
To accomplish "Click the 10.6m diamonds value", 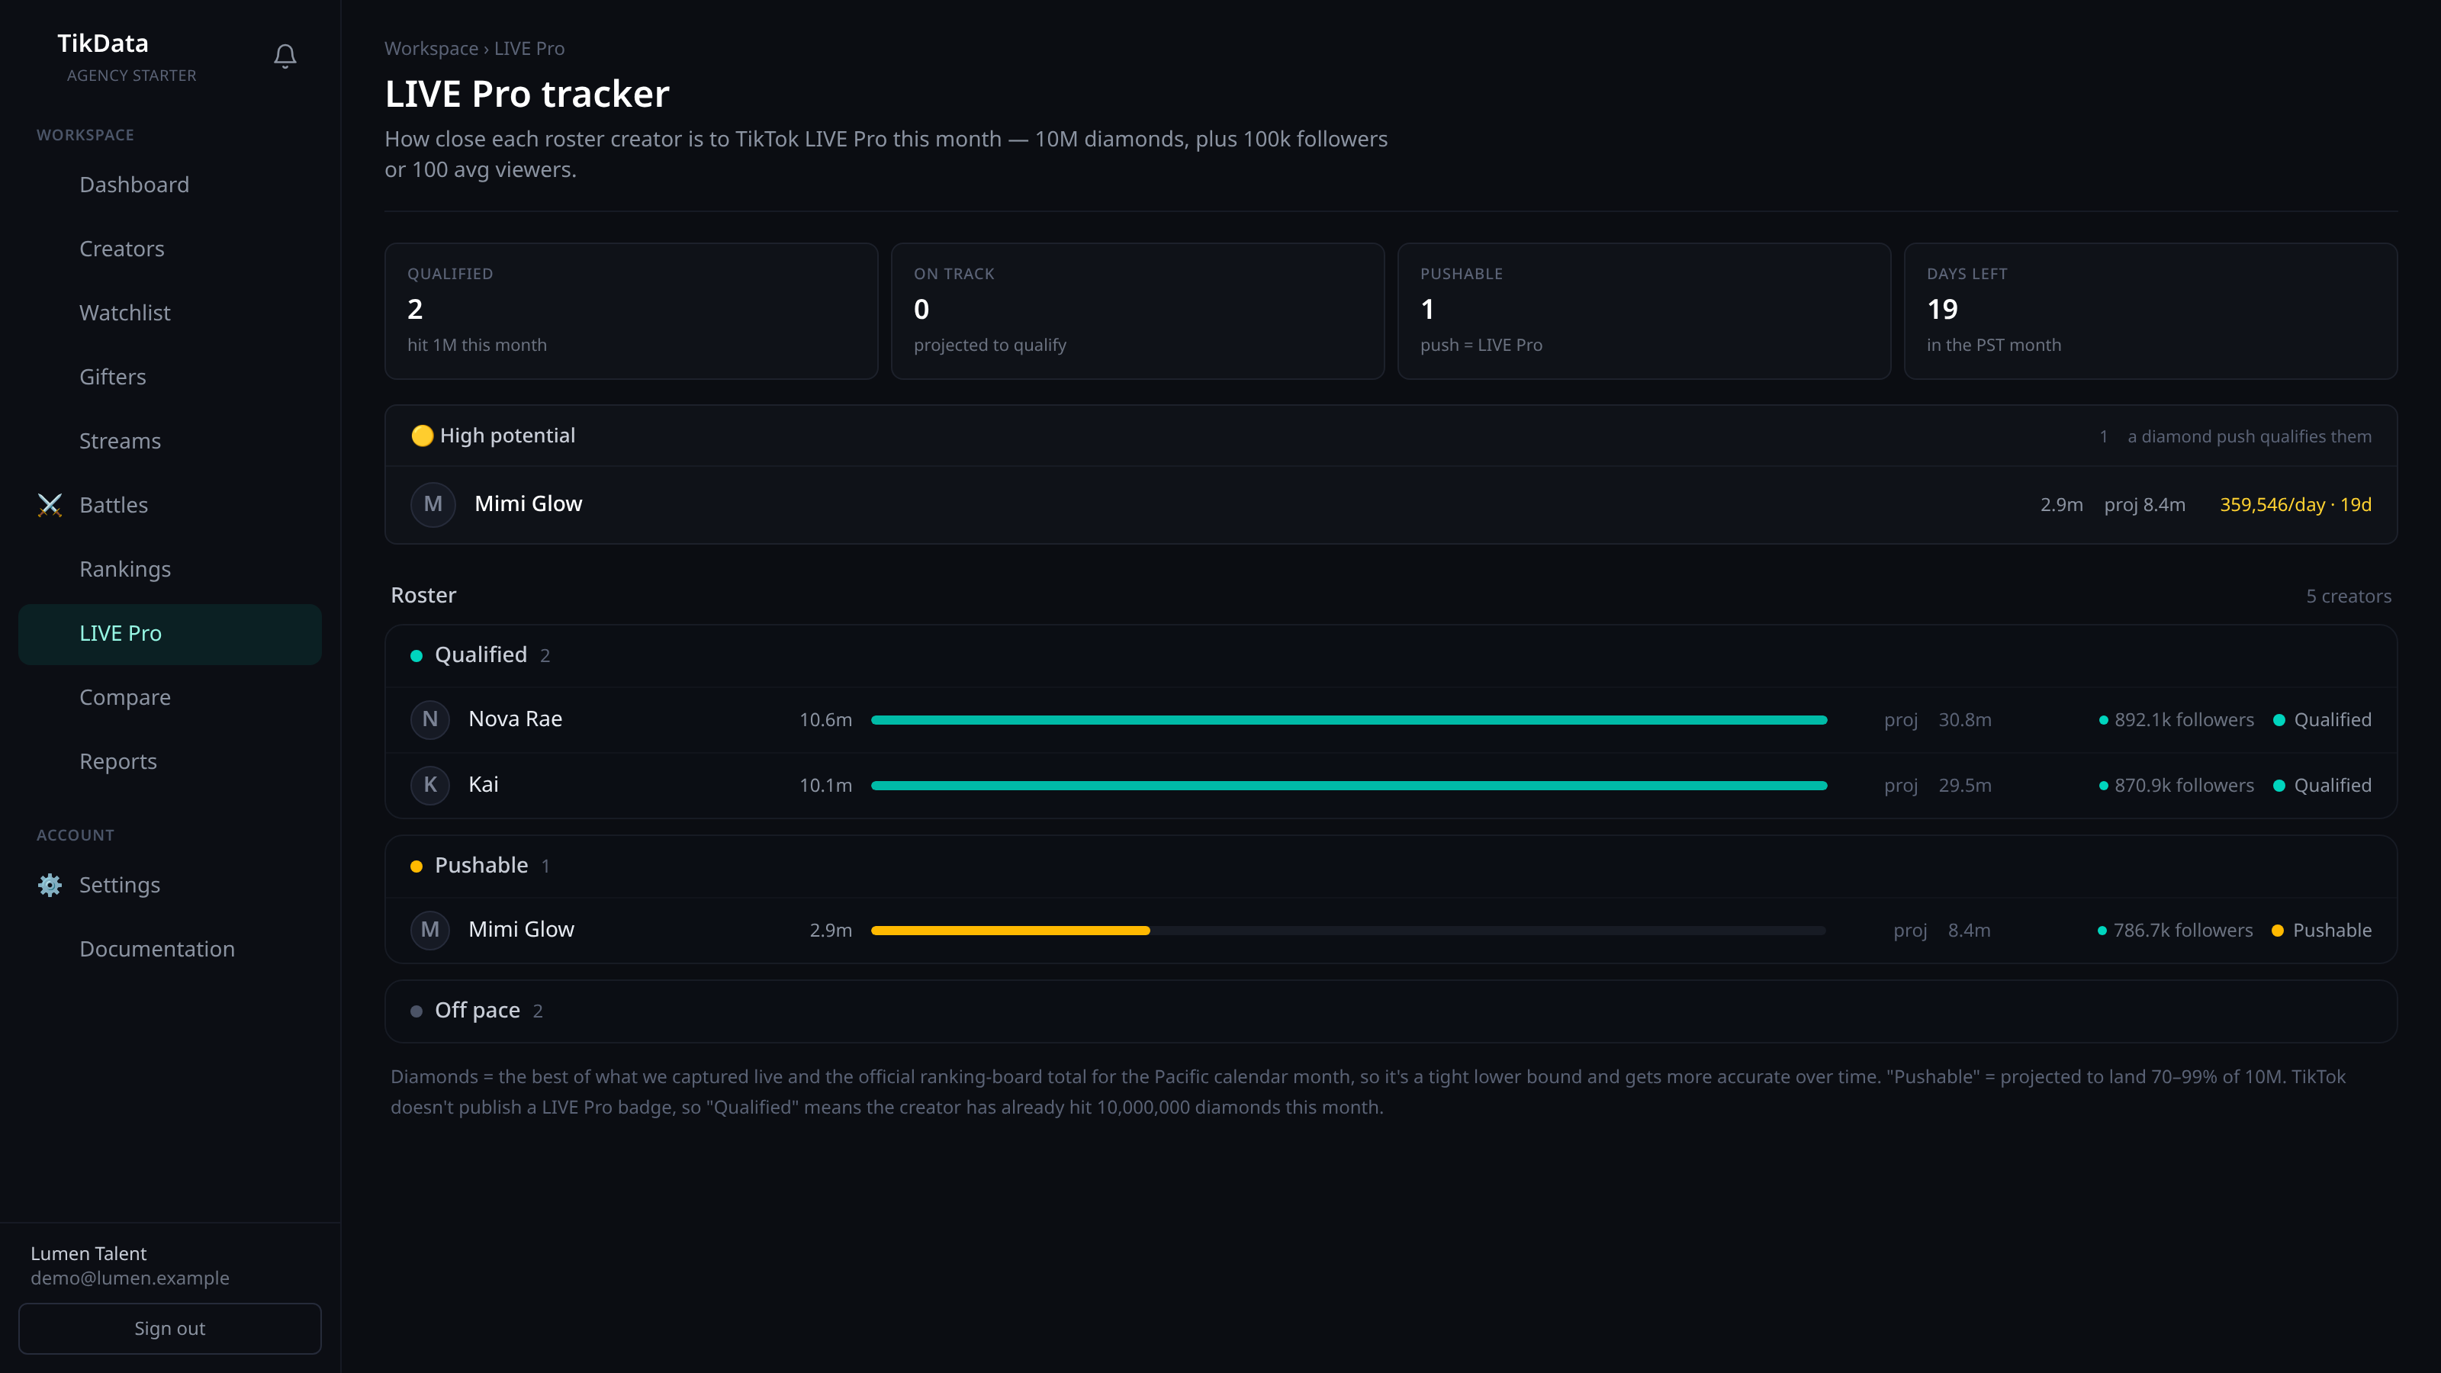I will (x=825, y=720).
